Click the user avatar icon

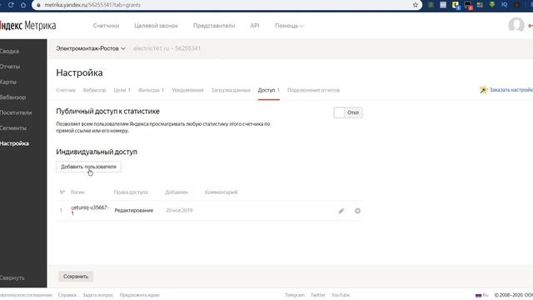[516, 25]
